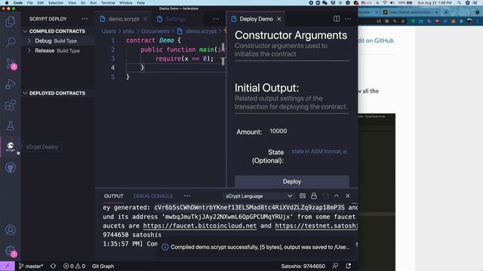
Task: Open the notifications bell in status bar
Action: coord(348,266)
